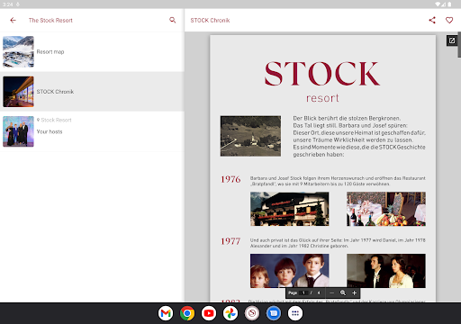Select the STOCK Chronik list item

[92, 92]
